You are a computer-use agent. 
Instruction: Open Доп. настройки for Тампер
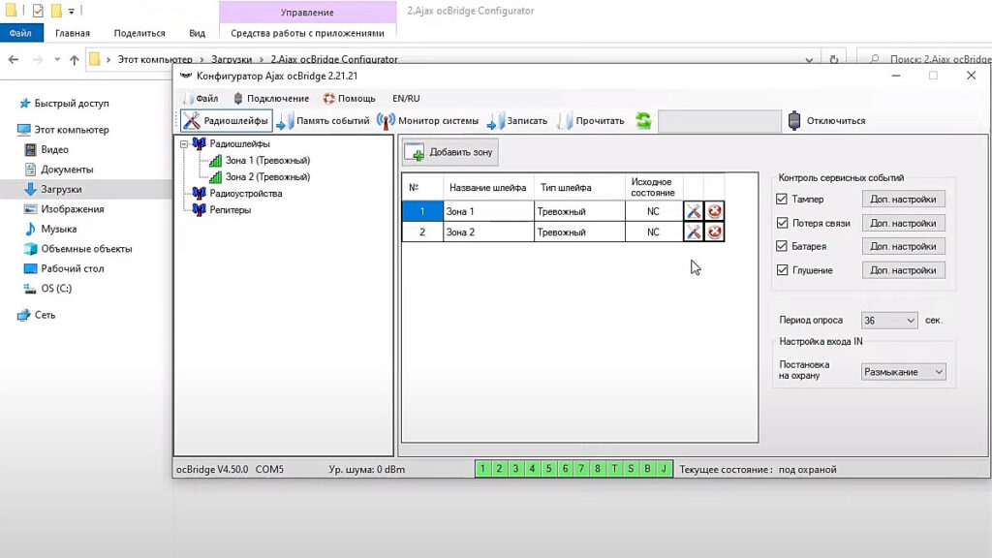pos(903,199)
